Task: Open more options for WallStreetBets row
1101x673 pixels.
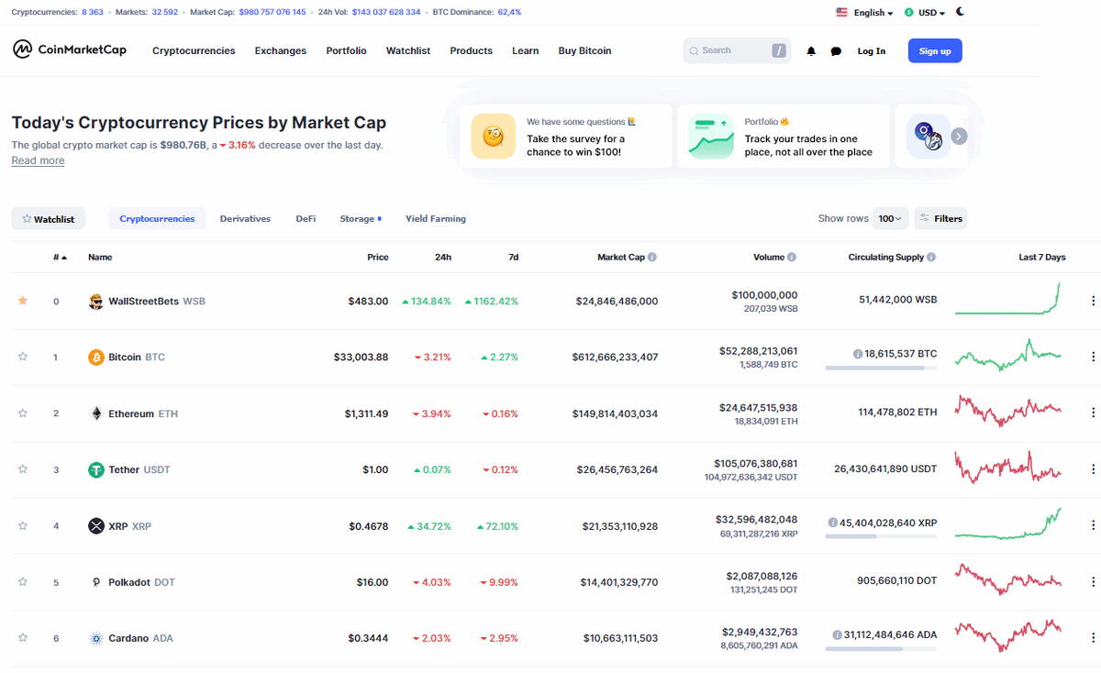Action: click(1093, 300)
